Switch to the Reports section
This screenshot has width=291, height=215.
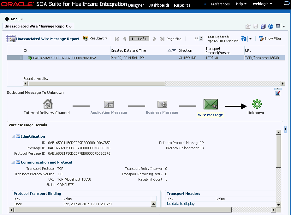point(182,5)
